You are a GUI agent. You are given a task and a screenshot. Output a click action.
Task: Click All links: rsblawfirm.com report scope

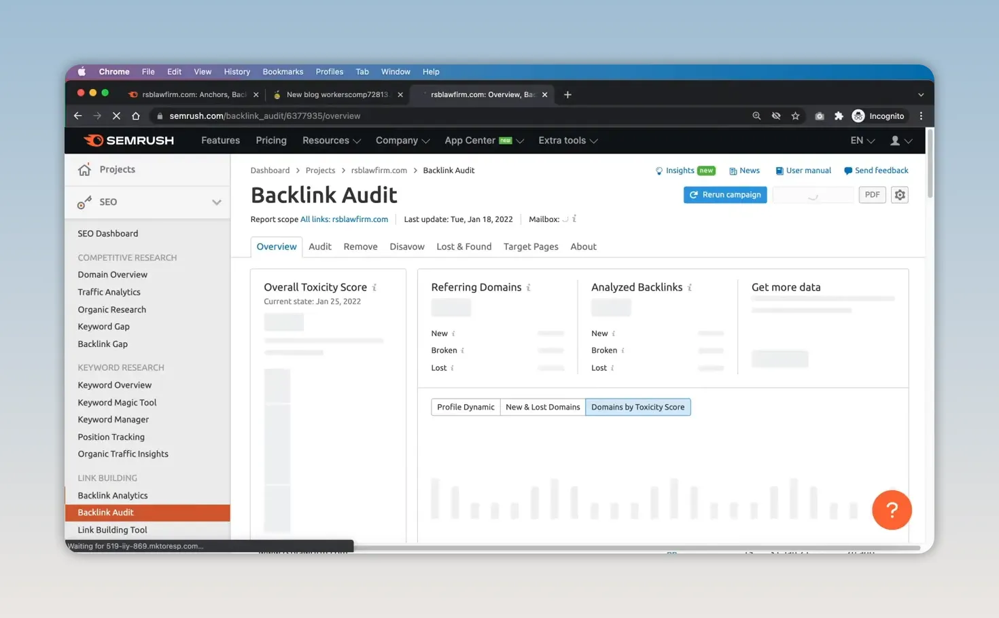344,219
